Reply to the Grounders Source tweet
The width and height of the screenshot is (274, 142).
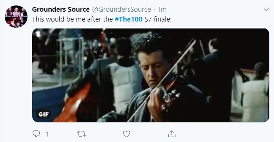tap(36, 134)
